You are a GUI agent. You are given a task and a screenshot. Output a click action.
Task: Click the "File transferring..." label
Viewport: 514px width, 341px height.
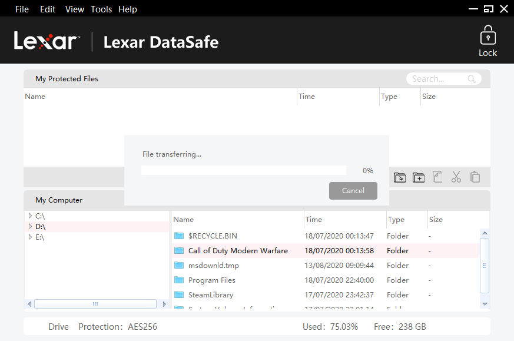click(x=172, y=154)
